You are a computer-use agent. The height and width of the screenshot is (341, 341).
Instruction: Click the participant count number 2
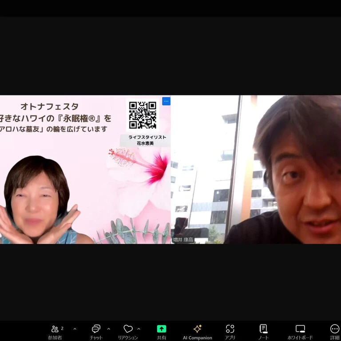[62, 328]
